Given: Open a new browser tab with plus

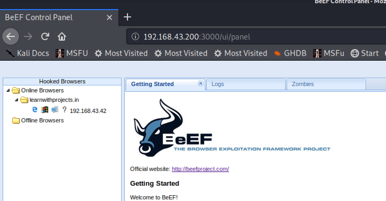Looking at the screenshot, I should coord(127,17).
